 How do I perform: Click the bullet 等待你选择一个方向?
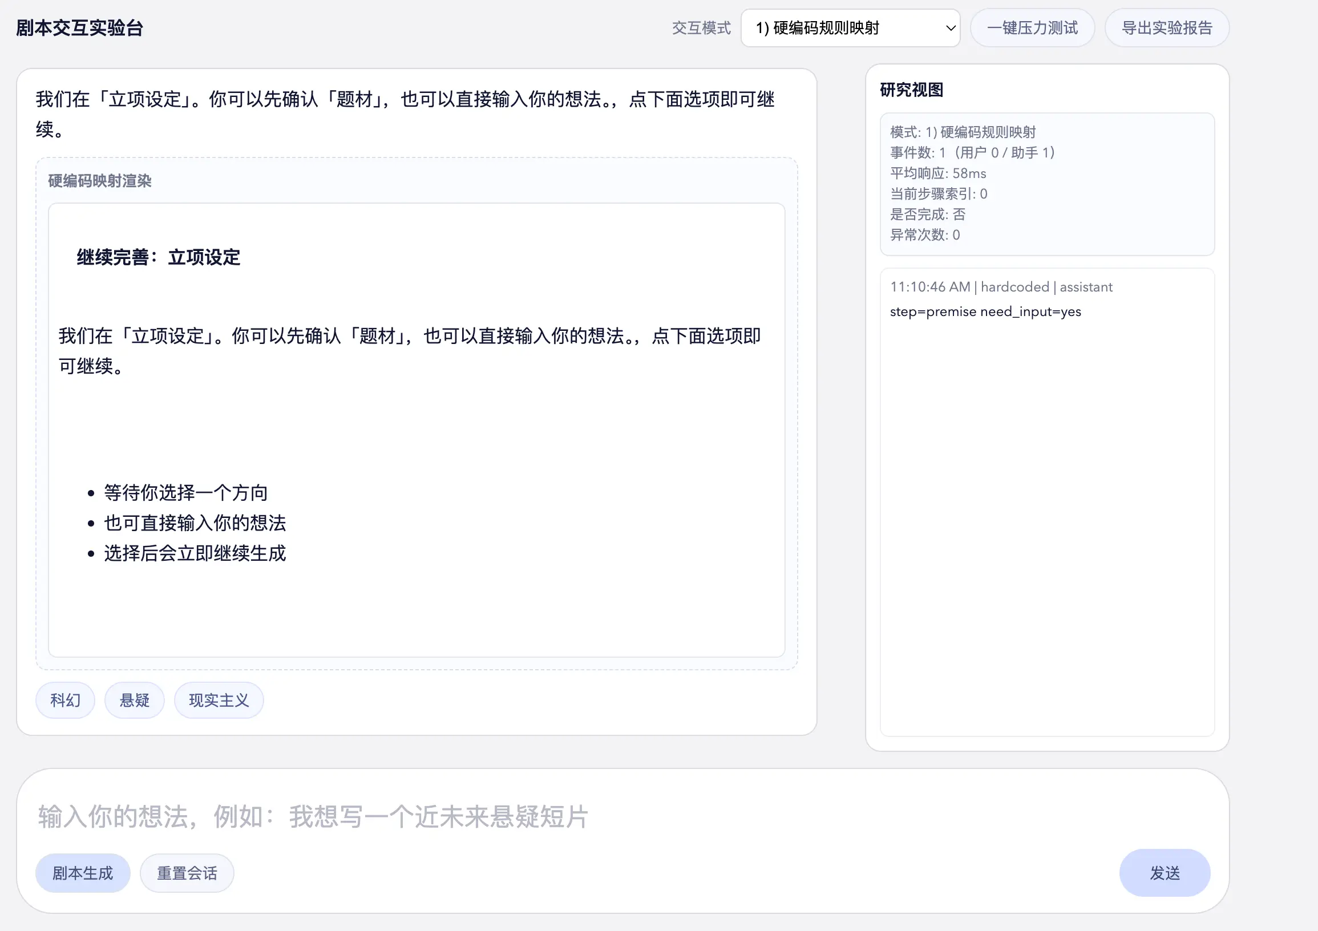click(185, 492)
